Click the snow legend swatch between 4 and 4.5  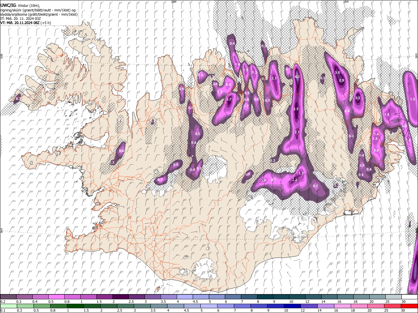coord(184,297)
